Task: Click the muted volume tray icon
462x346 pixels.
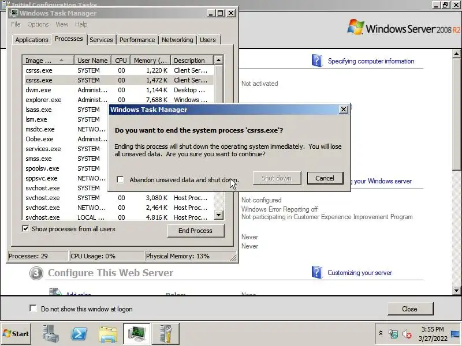Action: (x=407, y=334)
